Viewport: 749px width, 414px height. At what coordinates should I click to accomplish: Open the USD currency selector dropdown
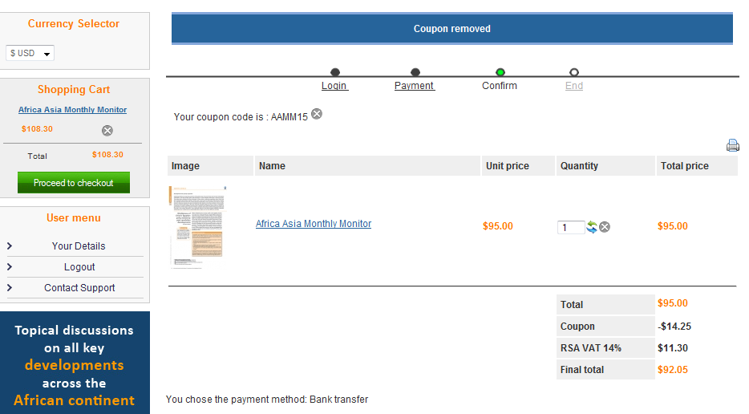(x=30, y=54)
